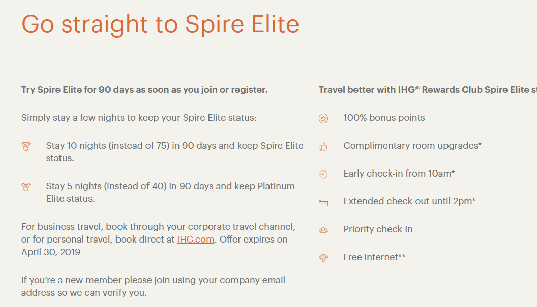Viewport: 537px width, 307px height.
Task: Click the company email address paragraph
Action: click(153, 286)
